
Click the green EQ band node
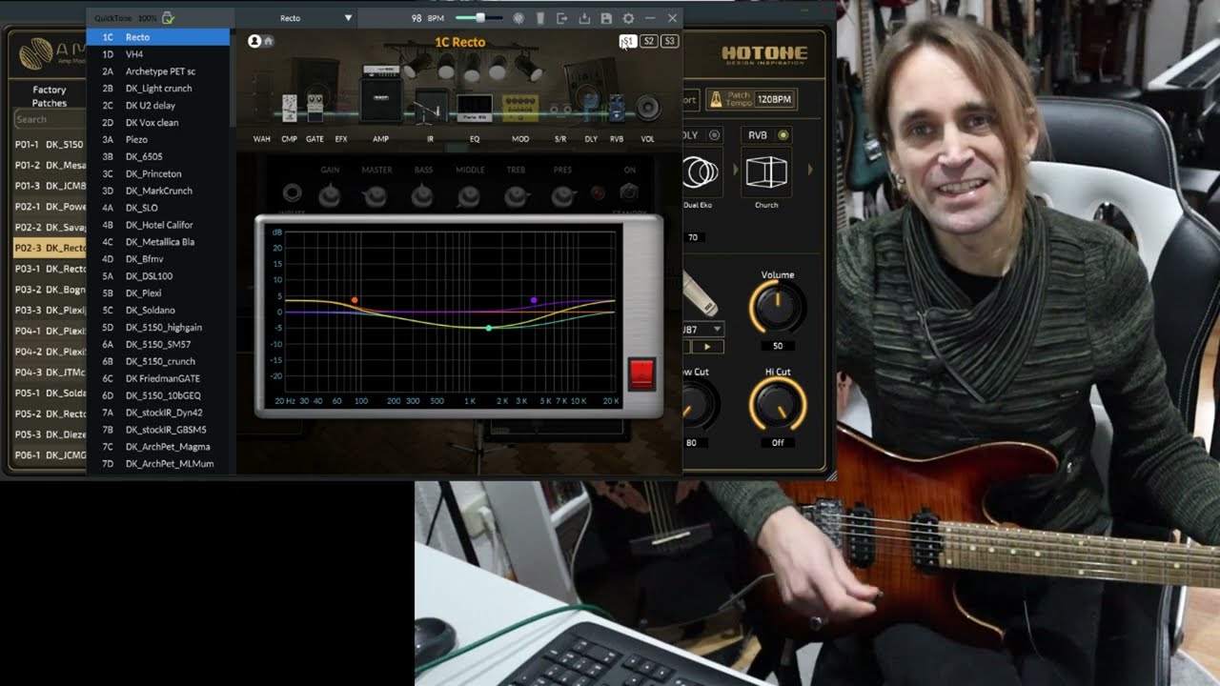pyautogui.click(x=489, y=328)
